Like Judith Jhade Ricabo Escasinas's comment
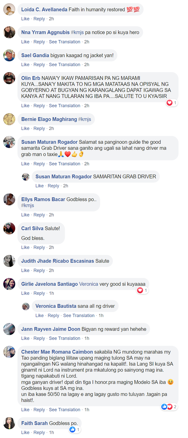This screenshot has width=188, height=438. [x=25, y=270]
